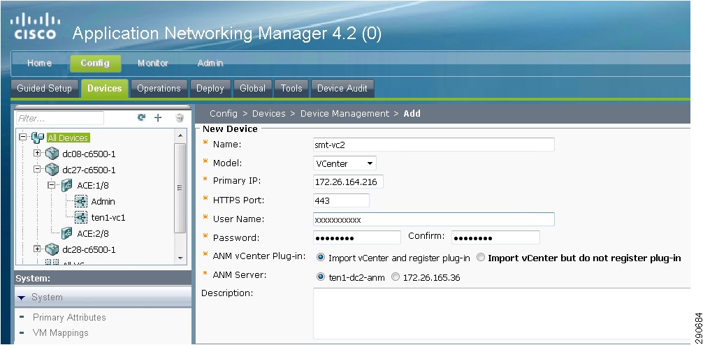Screen dimensions: 703x345
Task: Click the Description text area
Action: tap(502, 314)
